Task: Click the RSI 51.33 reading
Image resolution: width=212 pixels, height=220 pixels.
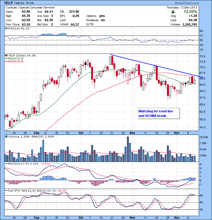Action: pyautogui.click(x=25, y=28)
